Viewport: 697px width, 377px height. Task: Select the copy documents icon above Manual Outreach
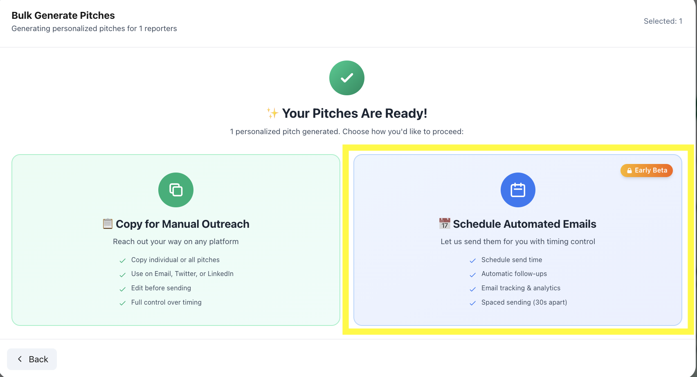(175, 190)
